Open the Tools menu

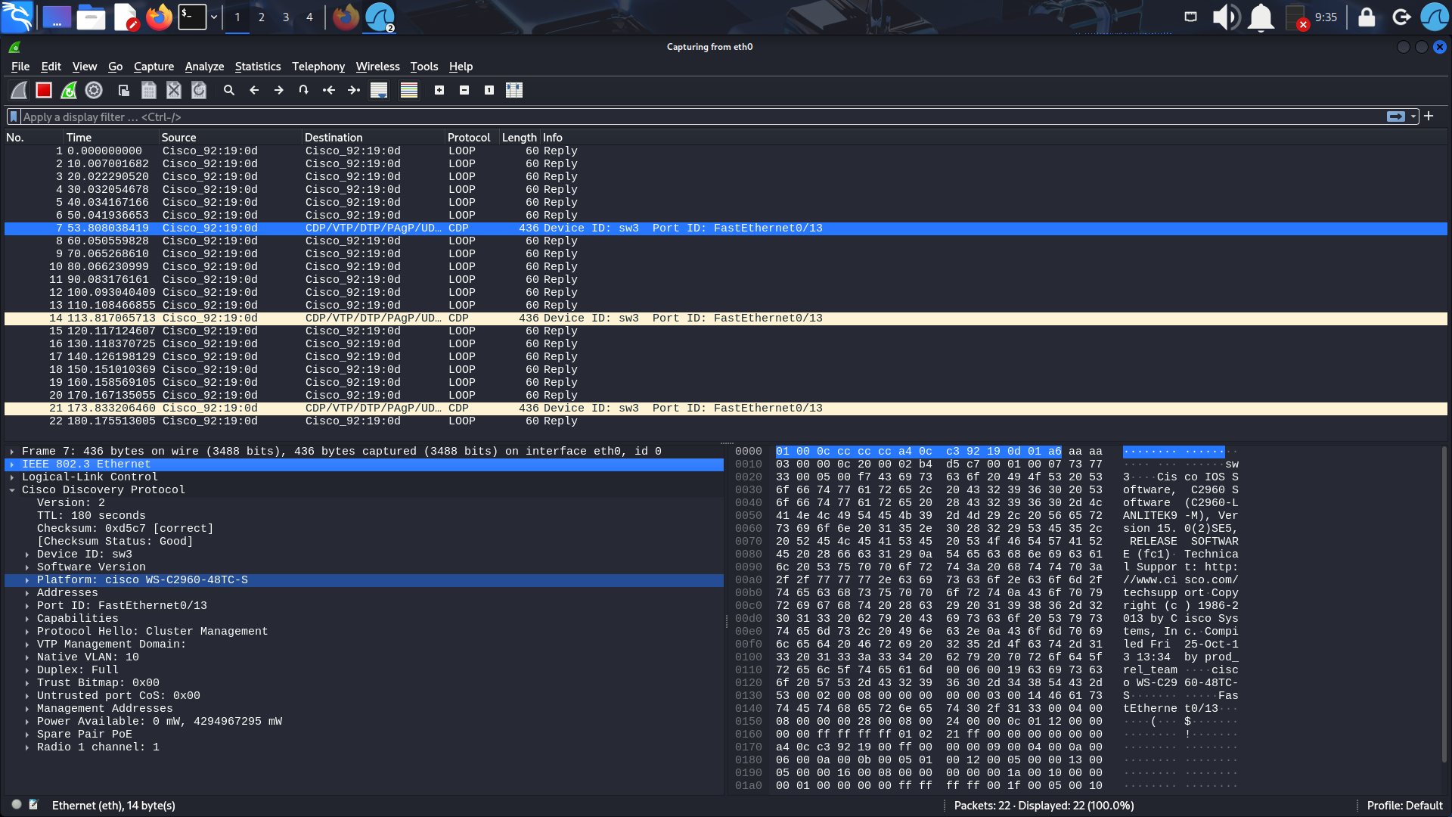pos(424,67)
